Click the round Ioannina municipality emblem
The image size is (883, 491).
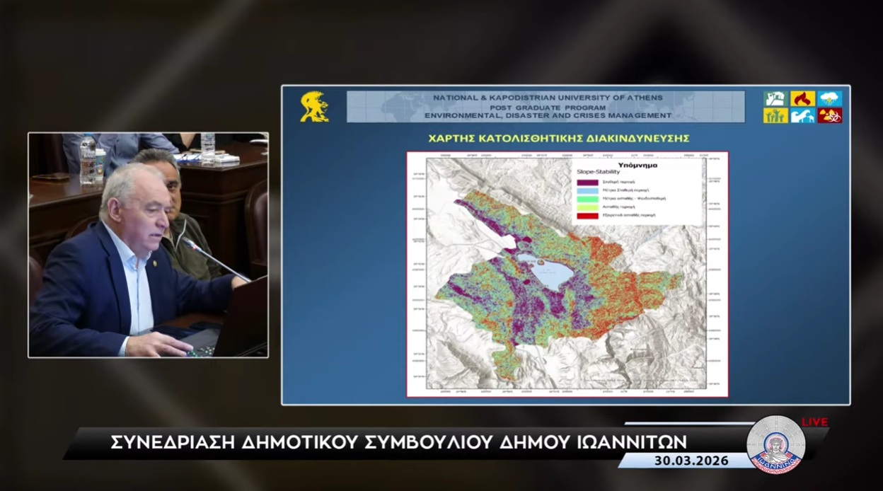pos(775,444)
